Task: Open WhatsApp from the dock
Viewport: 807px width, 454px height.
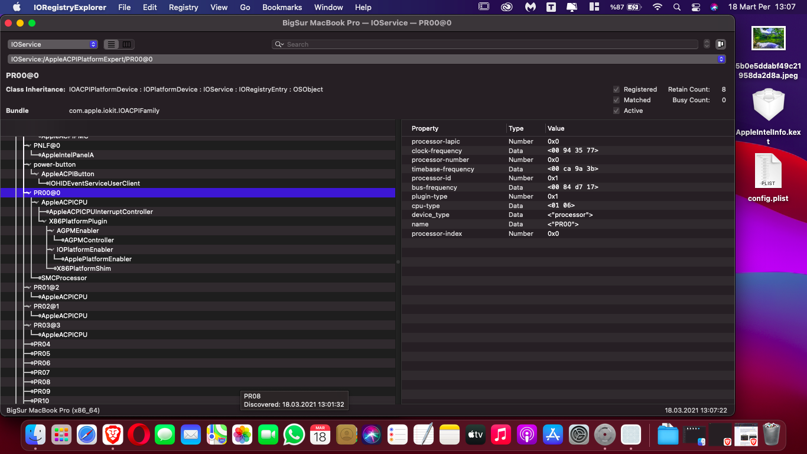Action: (x=294, y=434)
